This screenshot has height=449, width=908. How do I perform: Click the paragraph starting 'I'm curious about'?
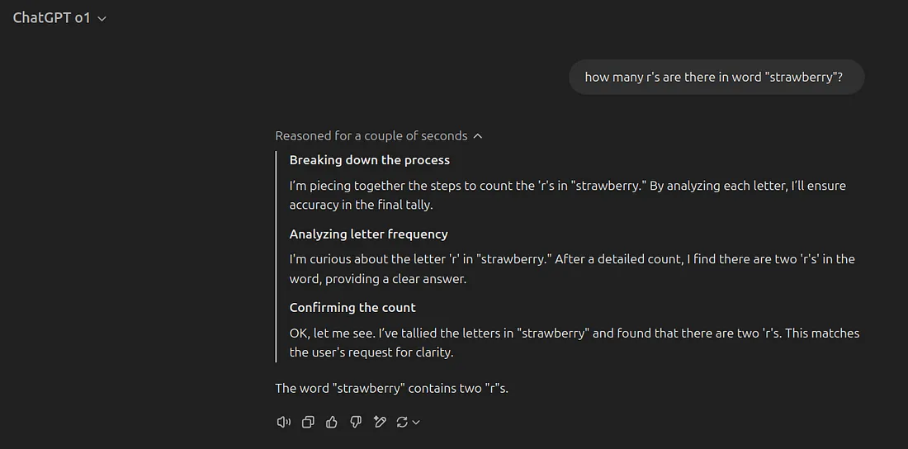572,269
